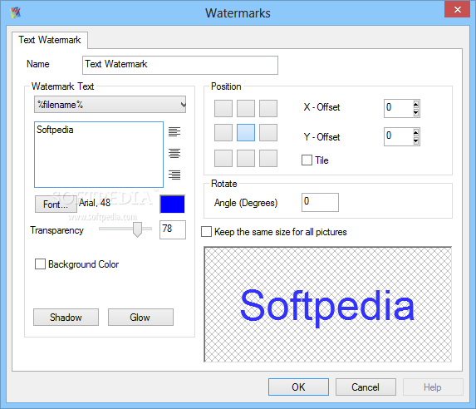Confirm with the OK button

coord(298,387)
